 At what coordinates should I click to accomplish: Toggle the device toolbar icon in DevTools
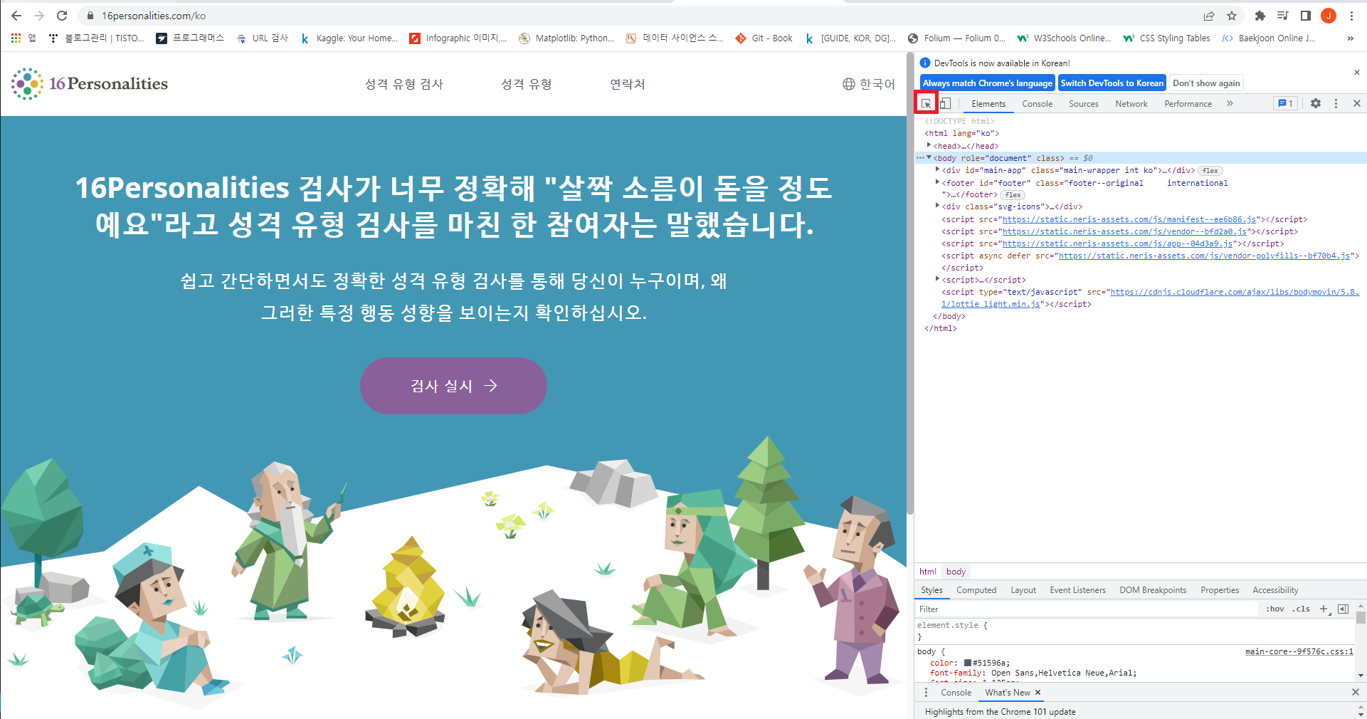(x=945, y=103)
